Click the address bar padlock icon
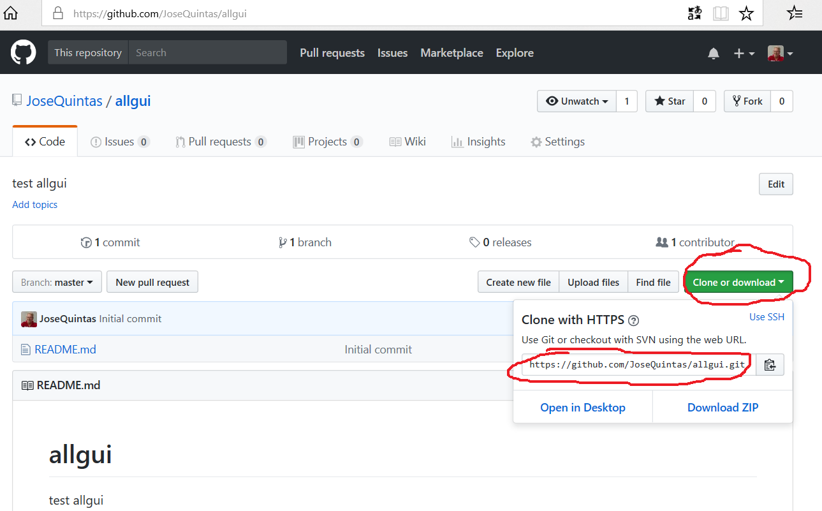Image resolution: width=822 pixels, height=511 pixels. tap(58, 13)
